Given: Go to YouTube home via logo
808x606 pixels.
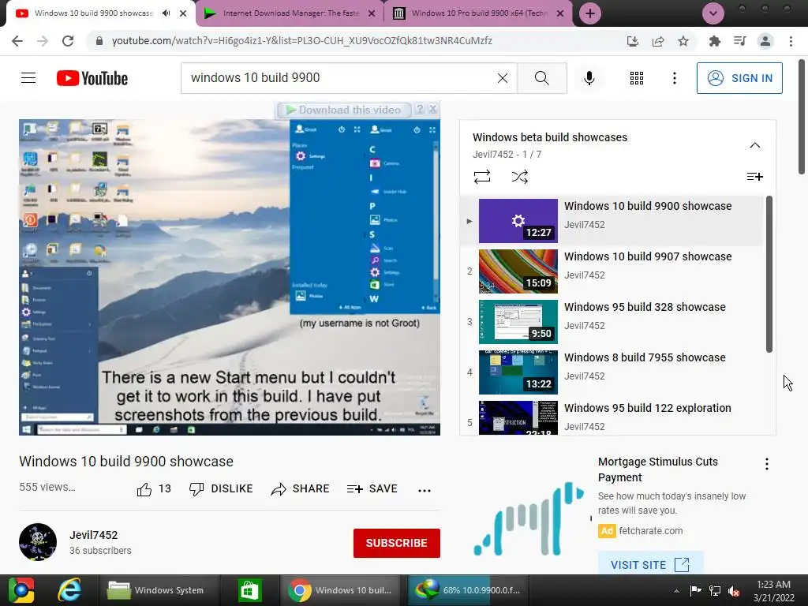Looking at the screenshot, I should pyautogui.click(x=92, y=78).
